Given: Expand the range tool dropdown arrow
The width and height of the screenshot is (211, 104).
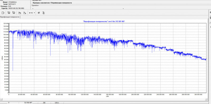Looking at the screenshot, I should pos(34,13).
